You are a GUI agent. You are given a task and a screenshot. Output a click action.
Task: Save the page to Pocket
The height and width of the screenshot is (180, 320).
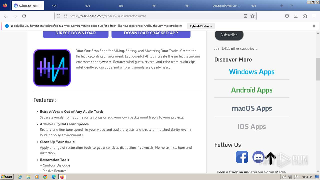[x=287, y=16]
